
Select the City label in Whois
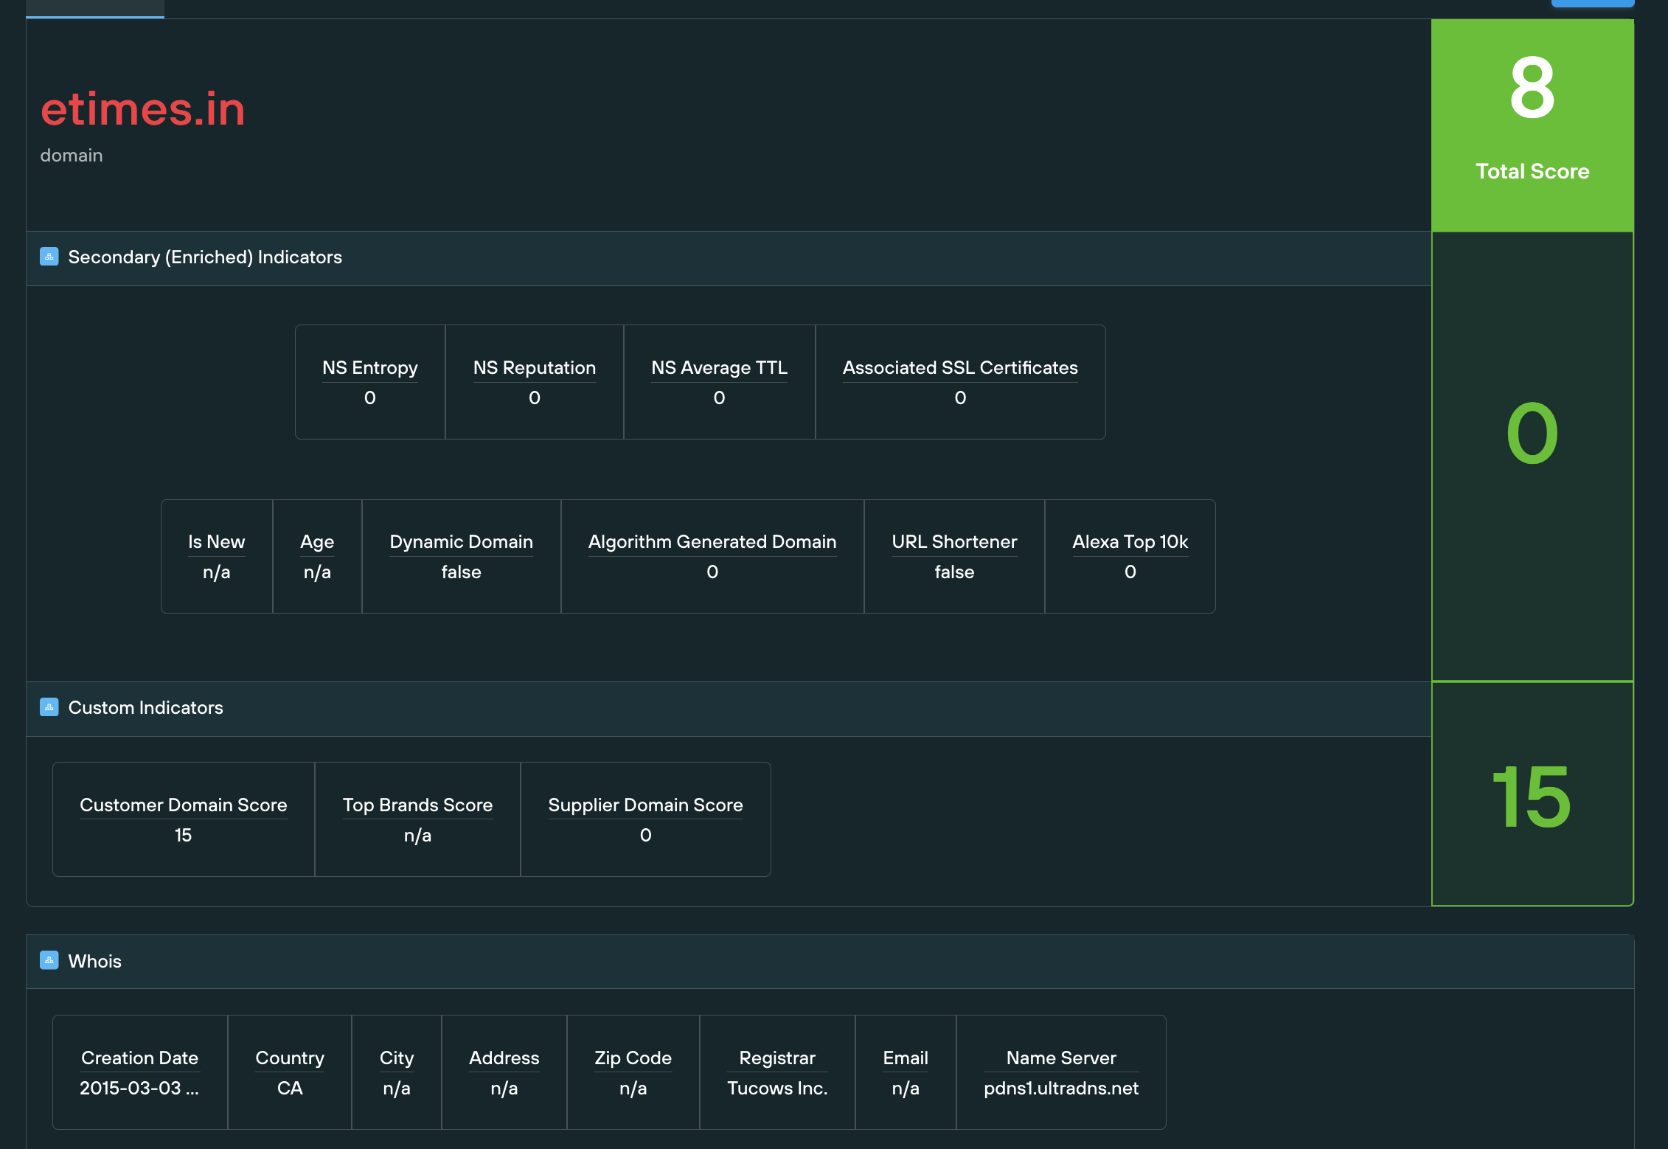tap(397, 1058)
